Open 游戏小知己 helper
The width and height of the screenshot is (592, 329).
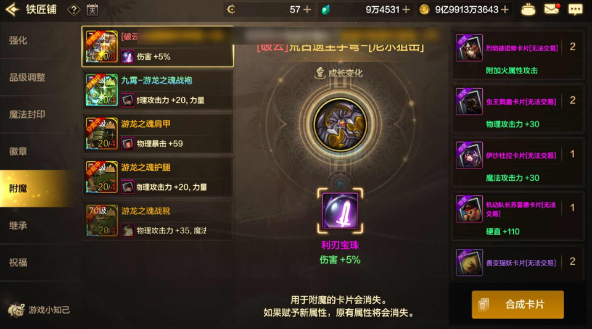pyautogui.click(x=38, y=310)
